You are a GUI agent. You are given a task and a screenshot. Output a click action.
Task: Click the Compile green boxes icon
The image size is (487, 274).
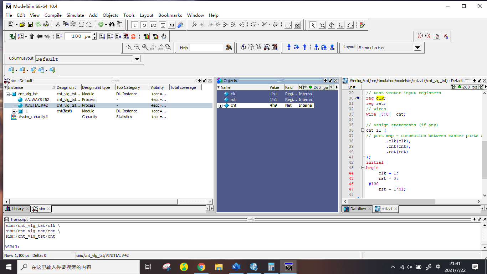pos(12,36)
